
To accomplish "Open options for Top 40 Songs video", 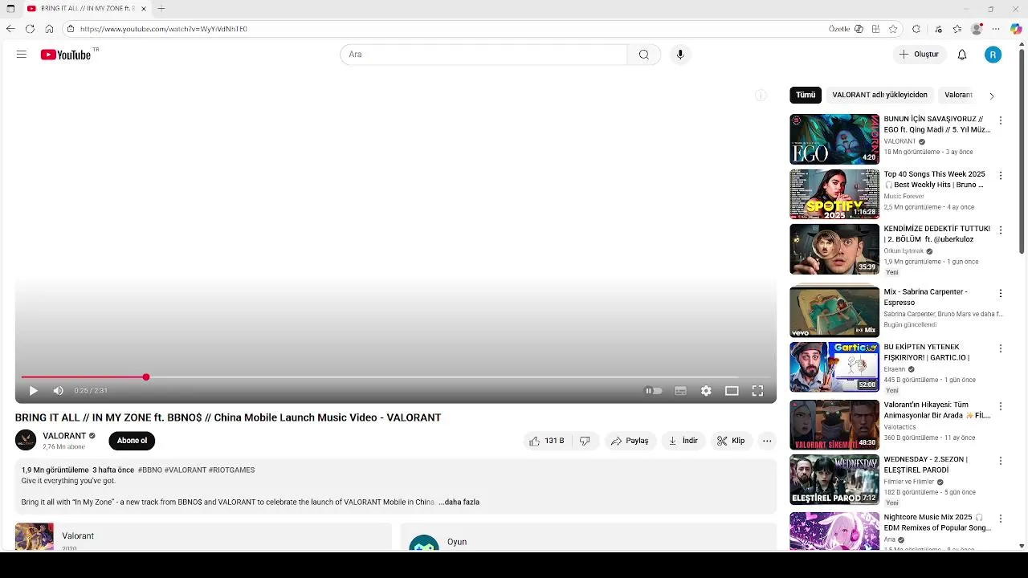I will click(x=1001, y=175).
